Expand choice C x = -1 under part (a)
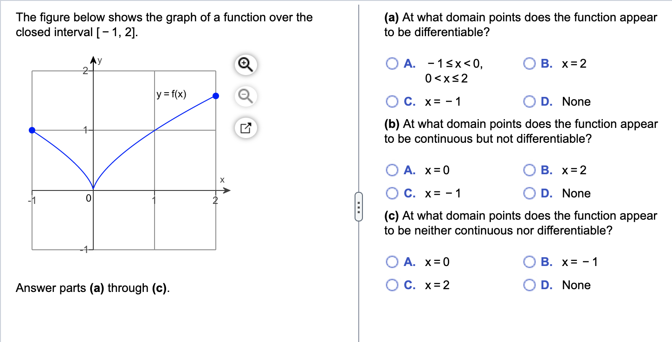Image resolution: width=672 pixels, height=342 pixels. tap(392, 101)
